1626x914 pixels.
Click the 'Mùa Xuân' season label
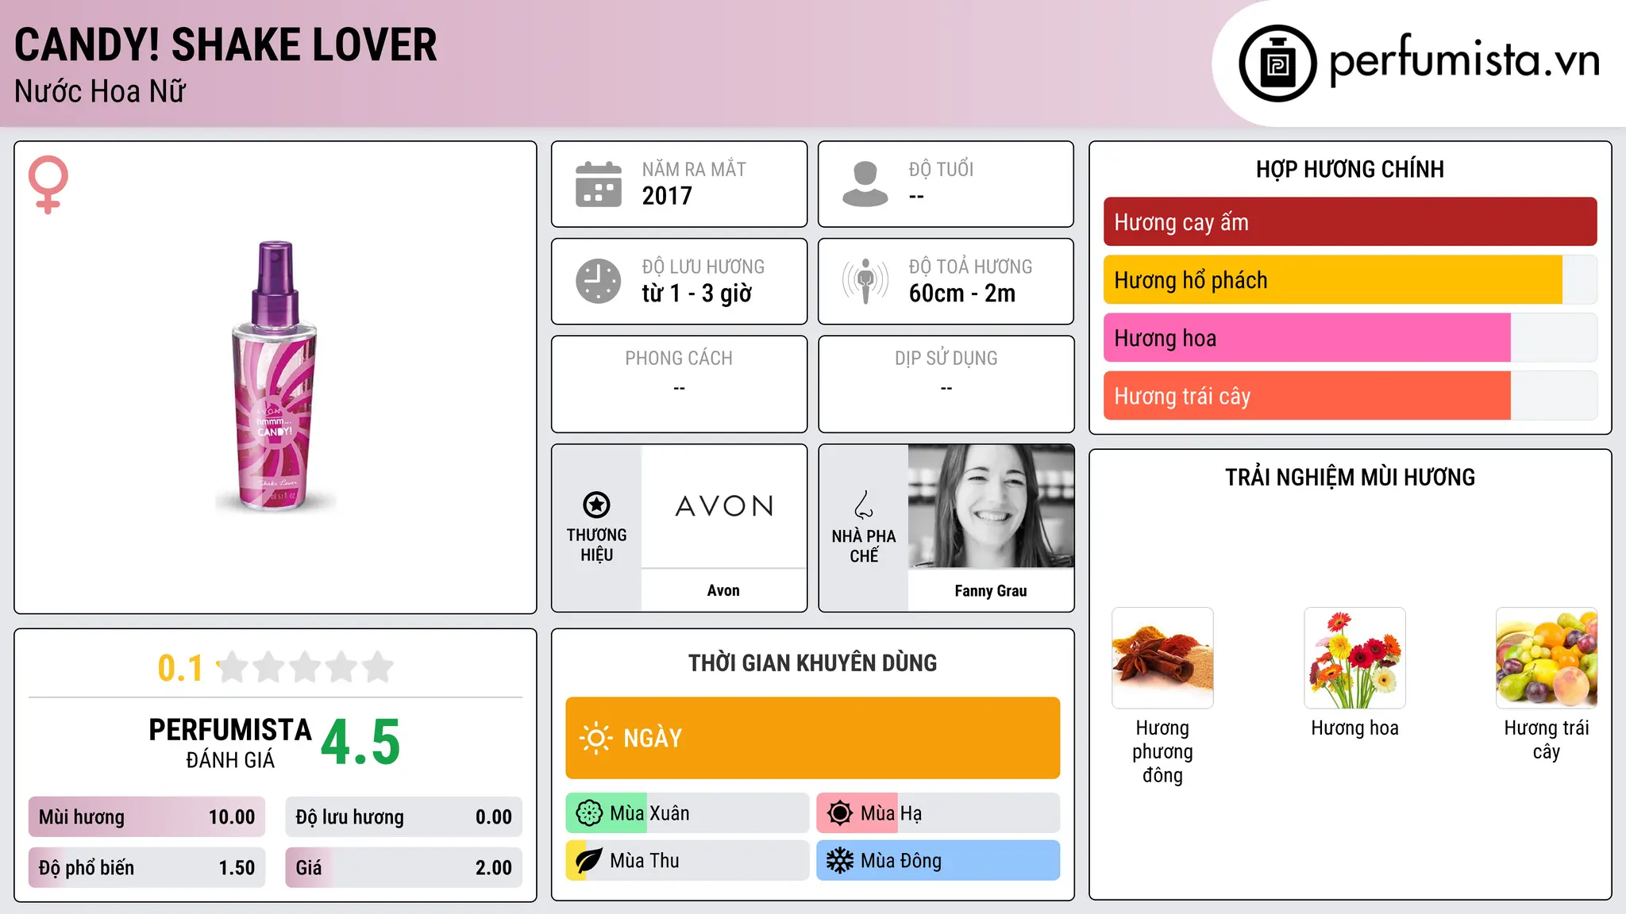649,813
